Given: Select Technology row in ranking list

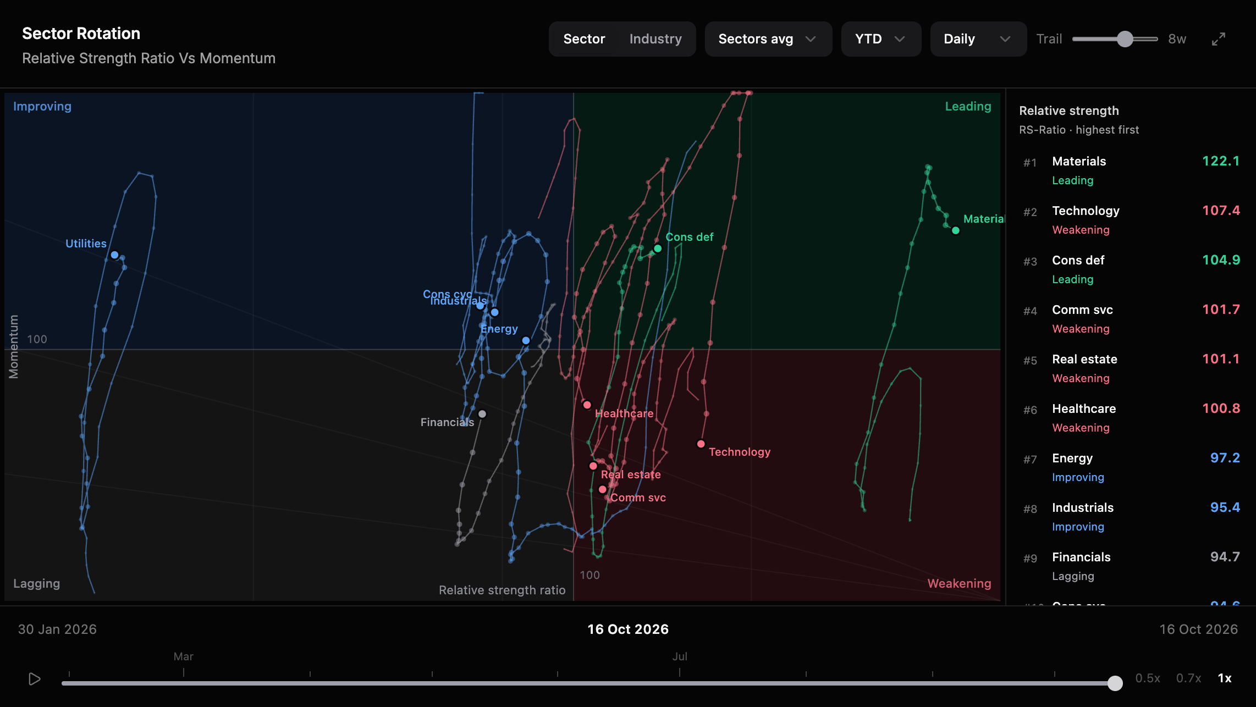Looking at the screenshot, I should (1131, 220).
